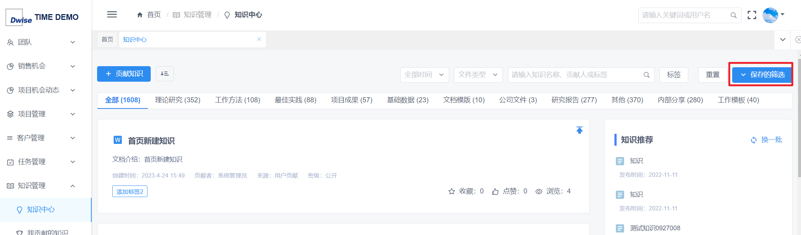Toggle the hamburger sidebar collapse icon

(x=112, y=14)
